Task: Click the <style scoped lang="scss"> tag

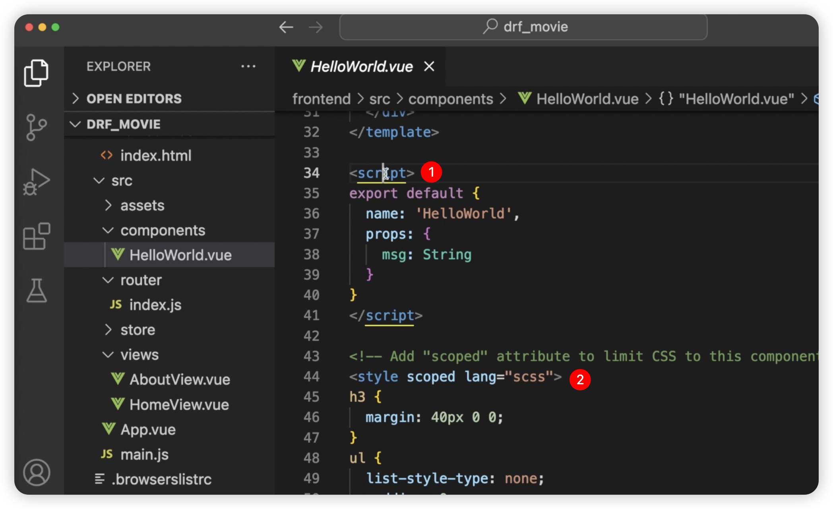Action: coord(455,376)
